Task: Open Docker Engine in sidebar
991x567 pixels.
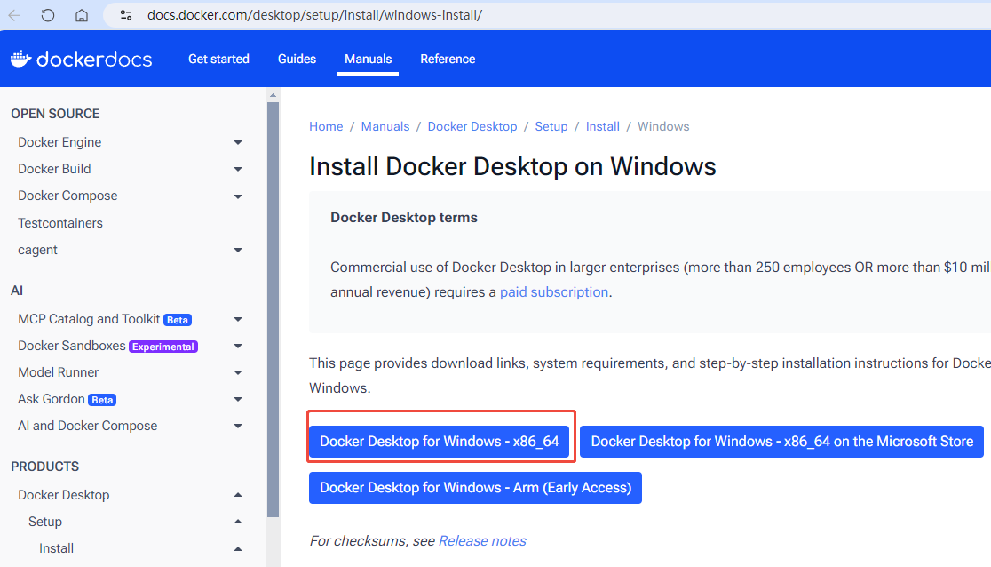Action: tap(59, 142)
